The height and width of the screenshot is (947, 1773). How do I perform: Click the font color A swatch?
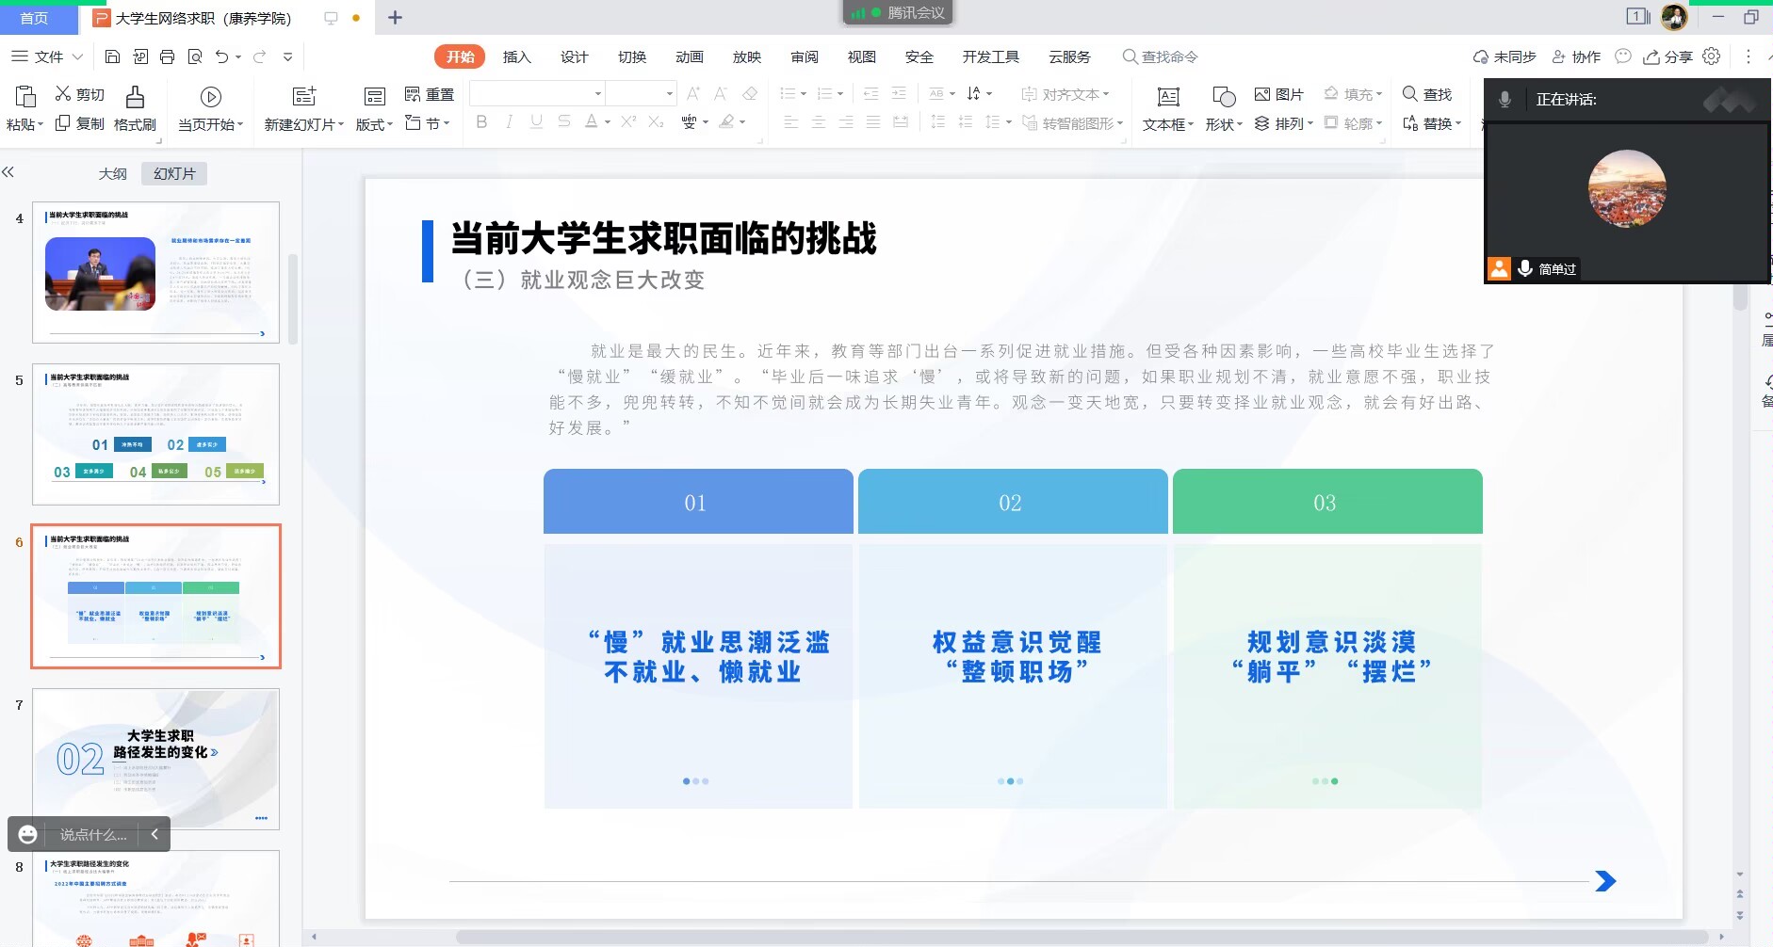591,121
